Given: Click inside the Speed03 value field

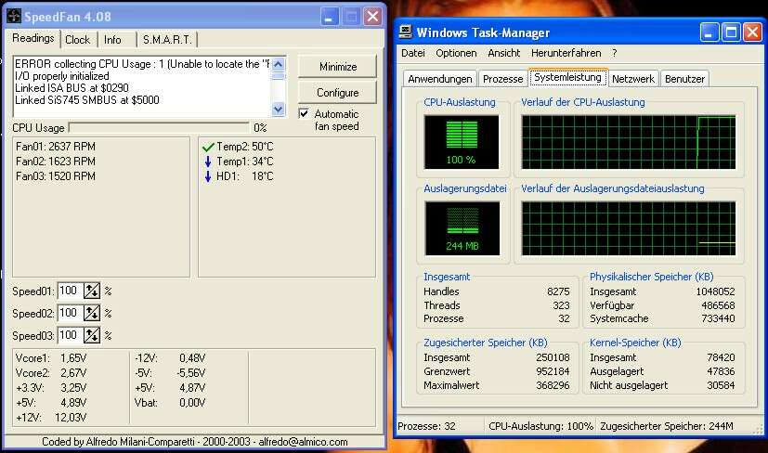Looking at the screenshot, I should pos(70,335).
